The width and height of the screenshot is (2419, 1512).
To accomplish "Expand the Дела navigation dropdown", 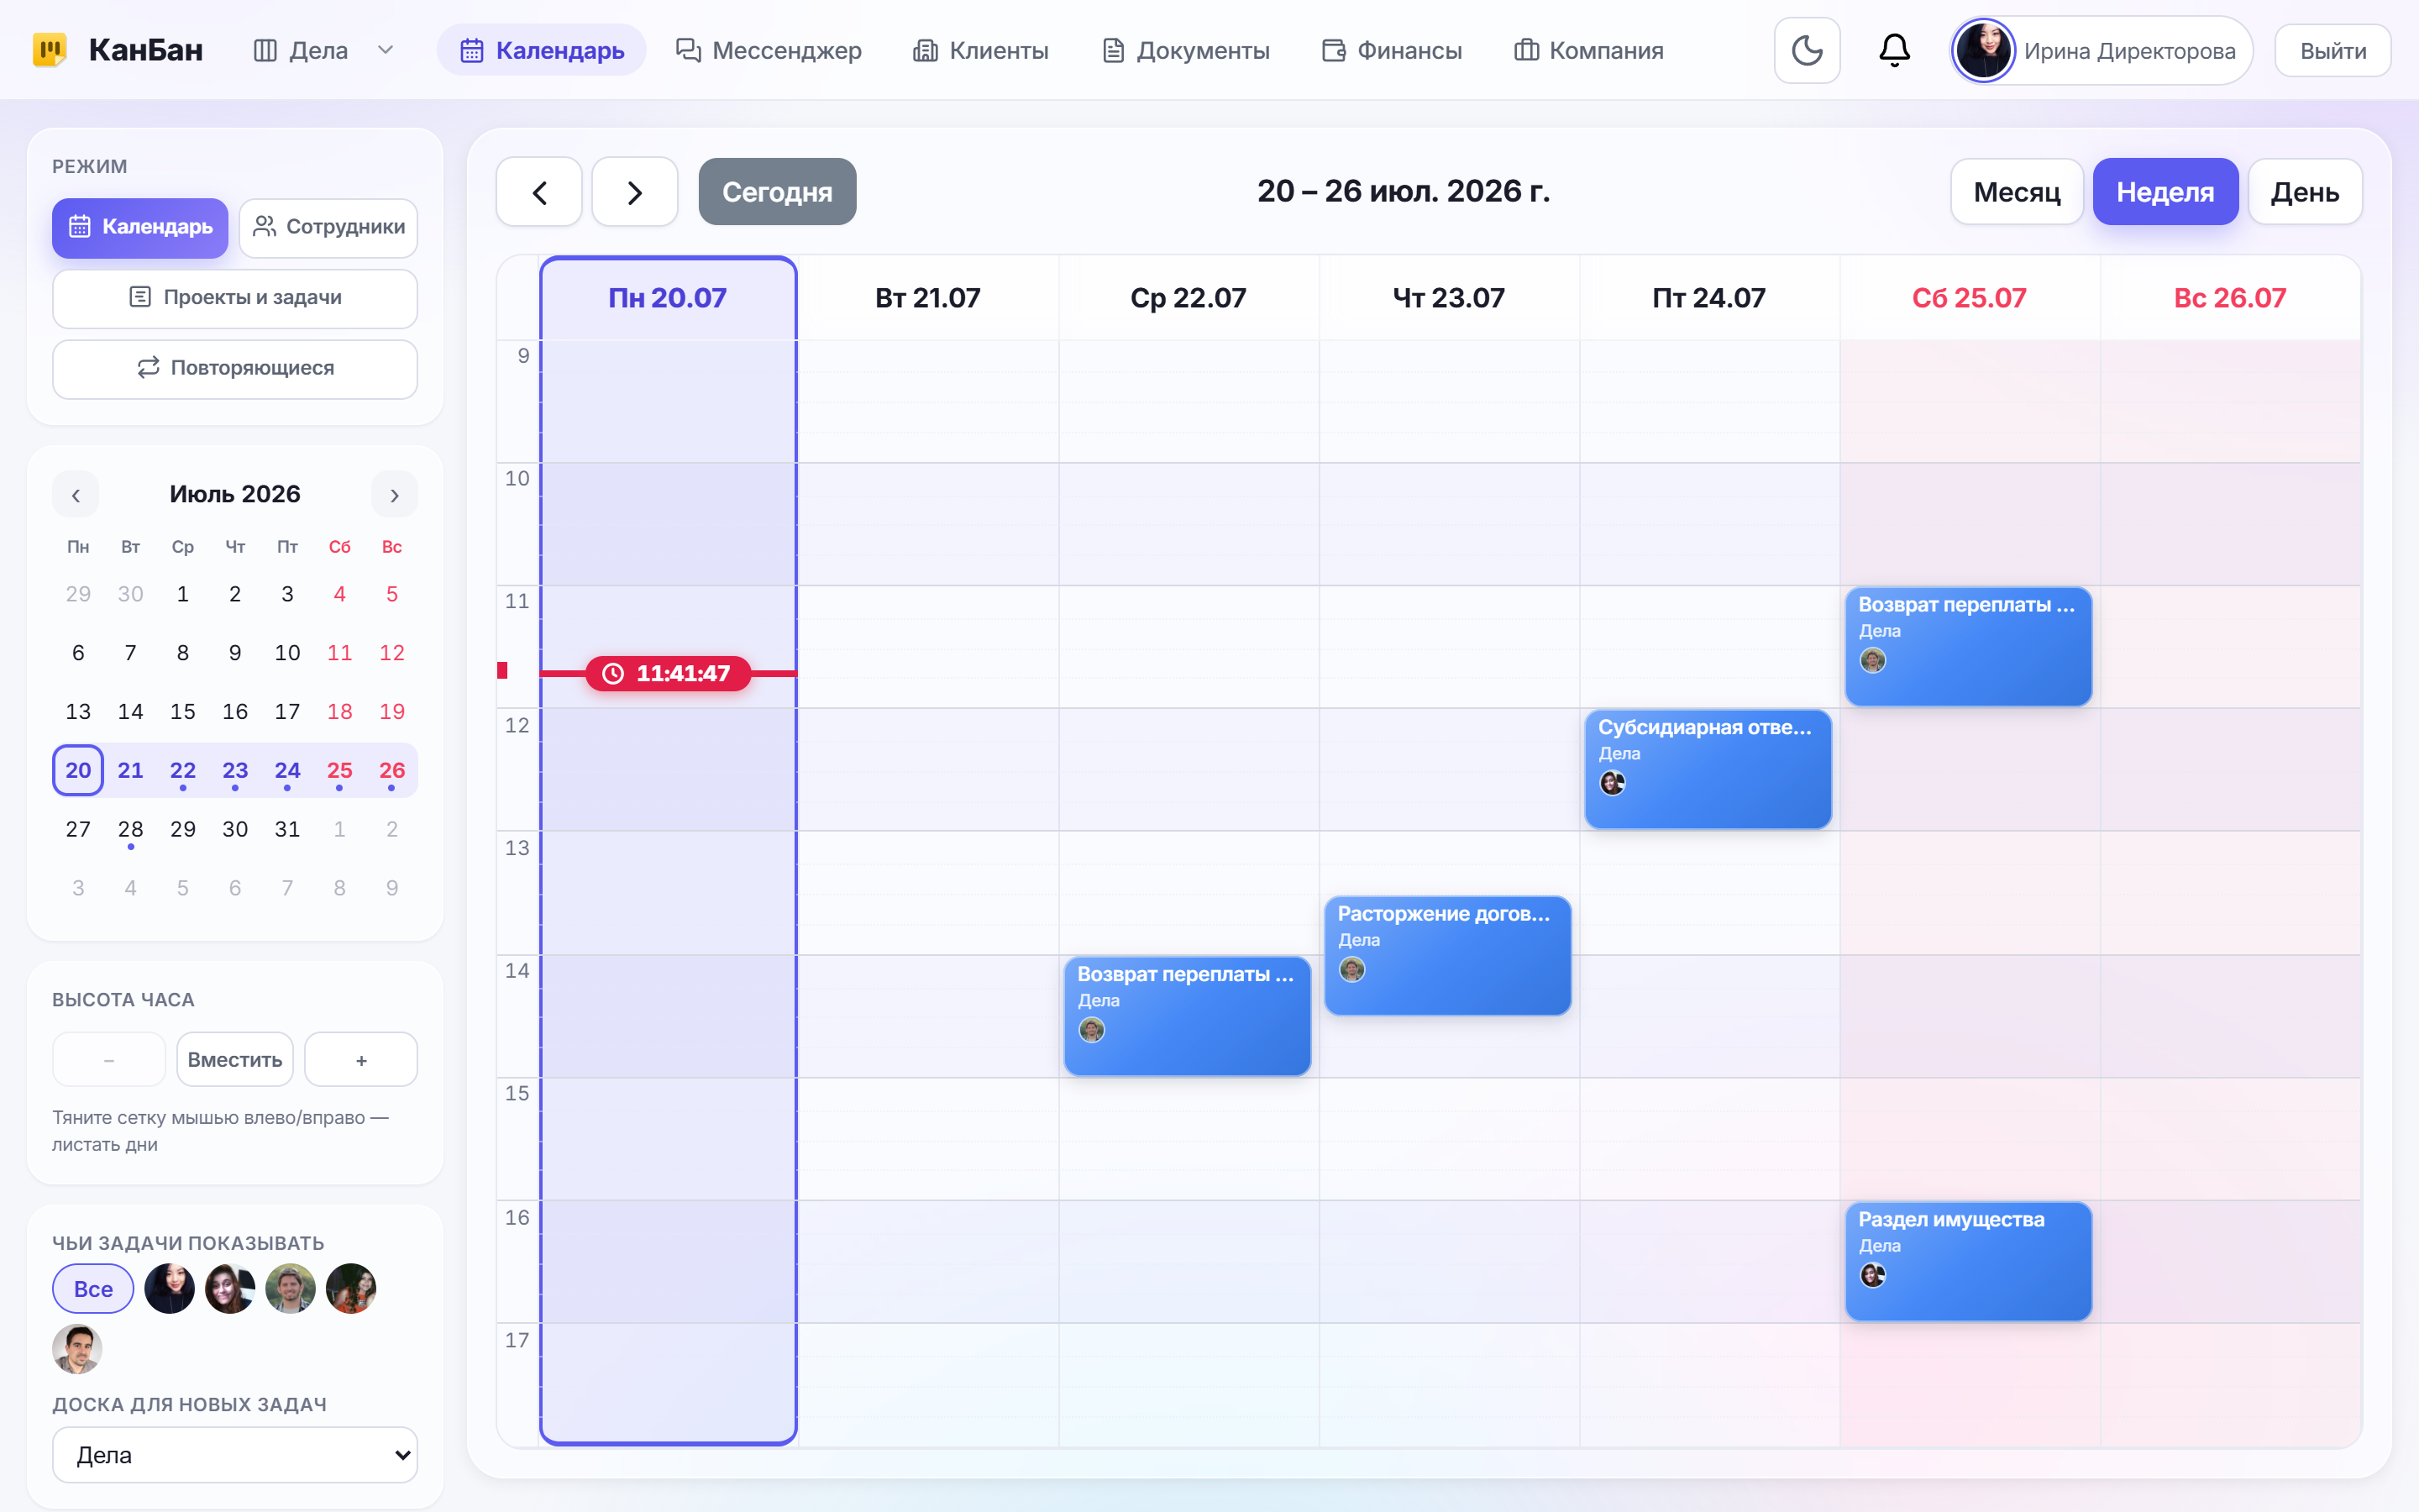I will click(x=386, y=50).
